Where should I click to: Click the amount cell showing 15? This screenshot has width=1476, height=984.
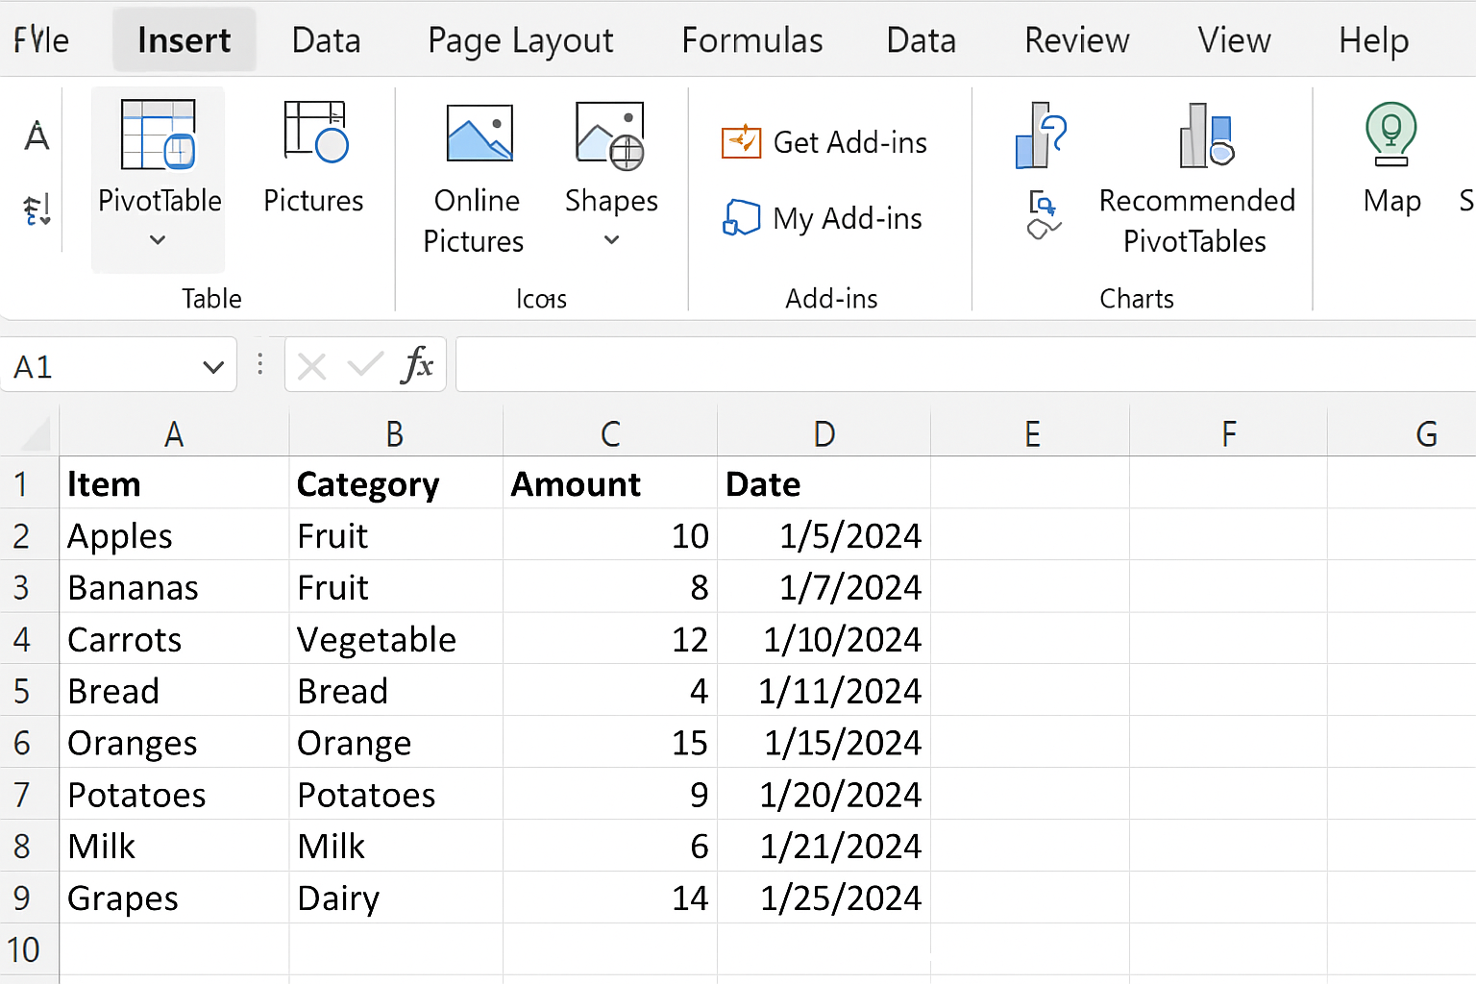pyautogui.click(x=610, y=743)
